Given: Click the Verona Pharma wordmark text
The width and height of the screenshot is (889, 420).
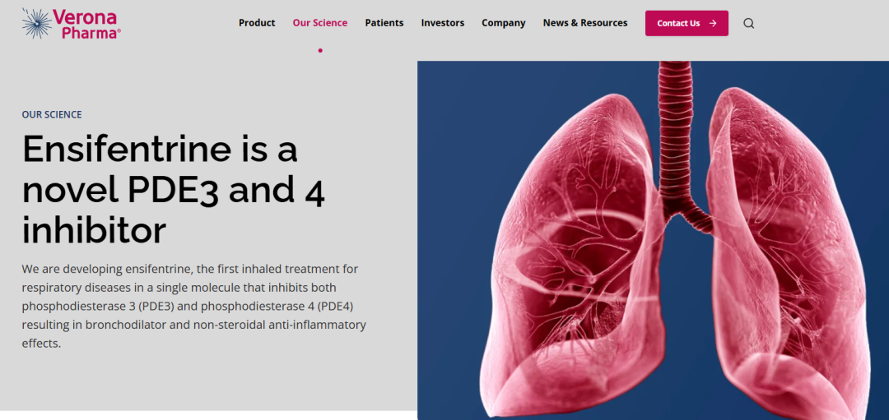Looking at the screenshot, I should [x=86, y=23].
